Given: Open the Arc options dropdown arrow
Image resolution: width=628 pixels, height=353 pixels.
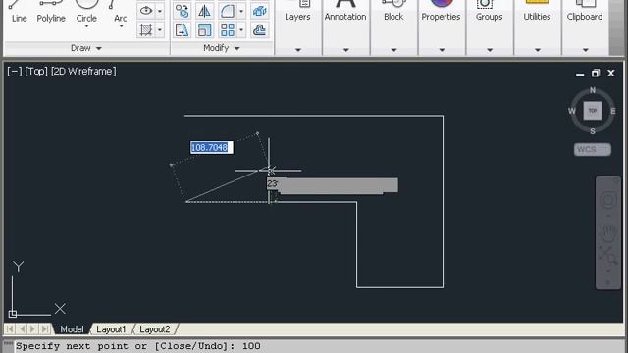Looking at the screenshot, I should pos(121,26).
